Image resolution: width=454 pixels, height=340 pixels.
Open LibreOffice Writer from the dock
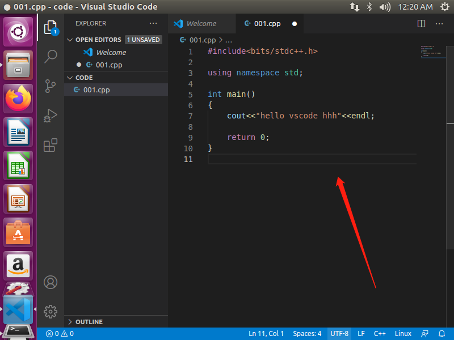18,132
